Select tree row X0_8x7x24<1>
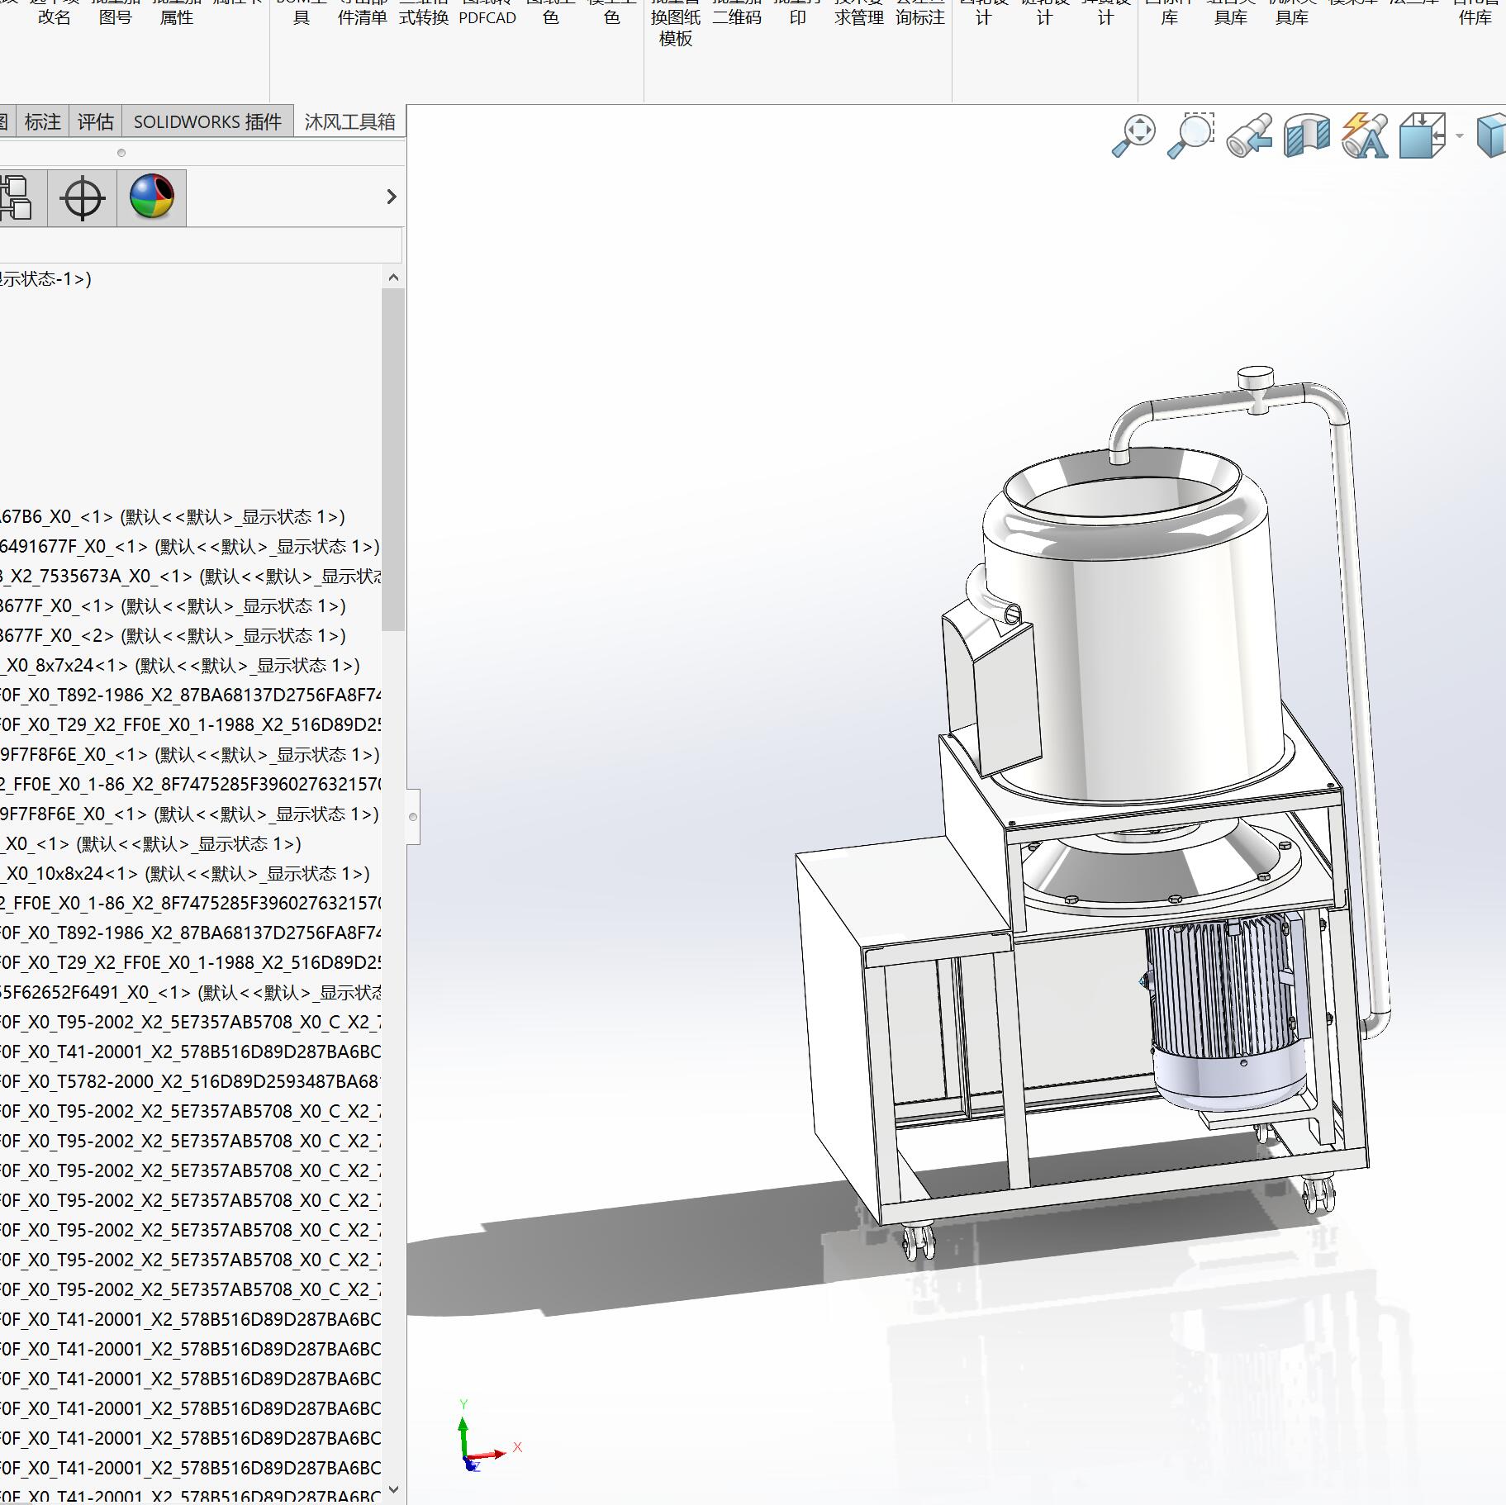1506x1505 pixels. [180, 666]
